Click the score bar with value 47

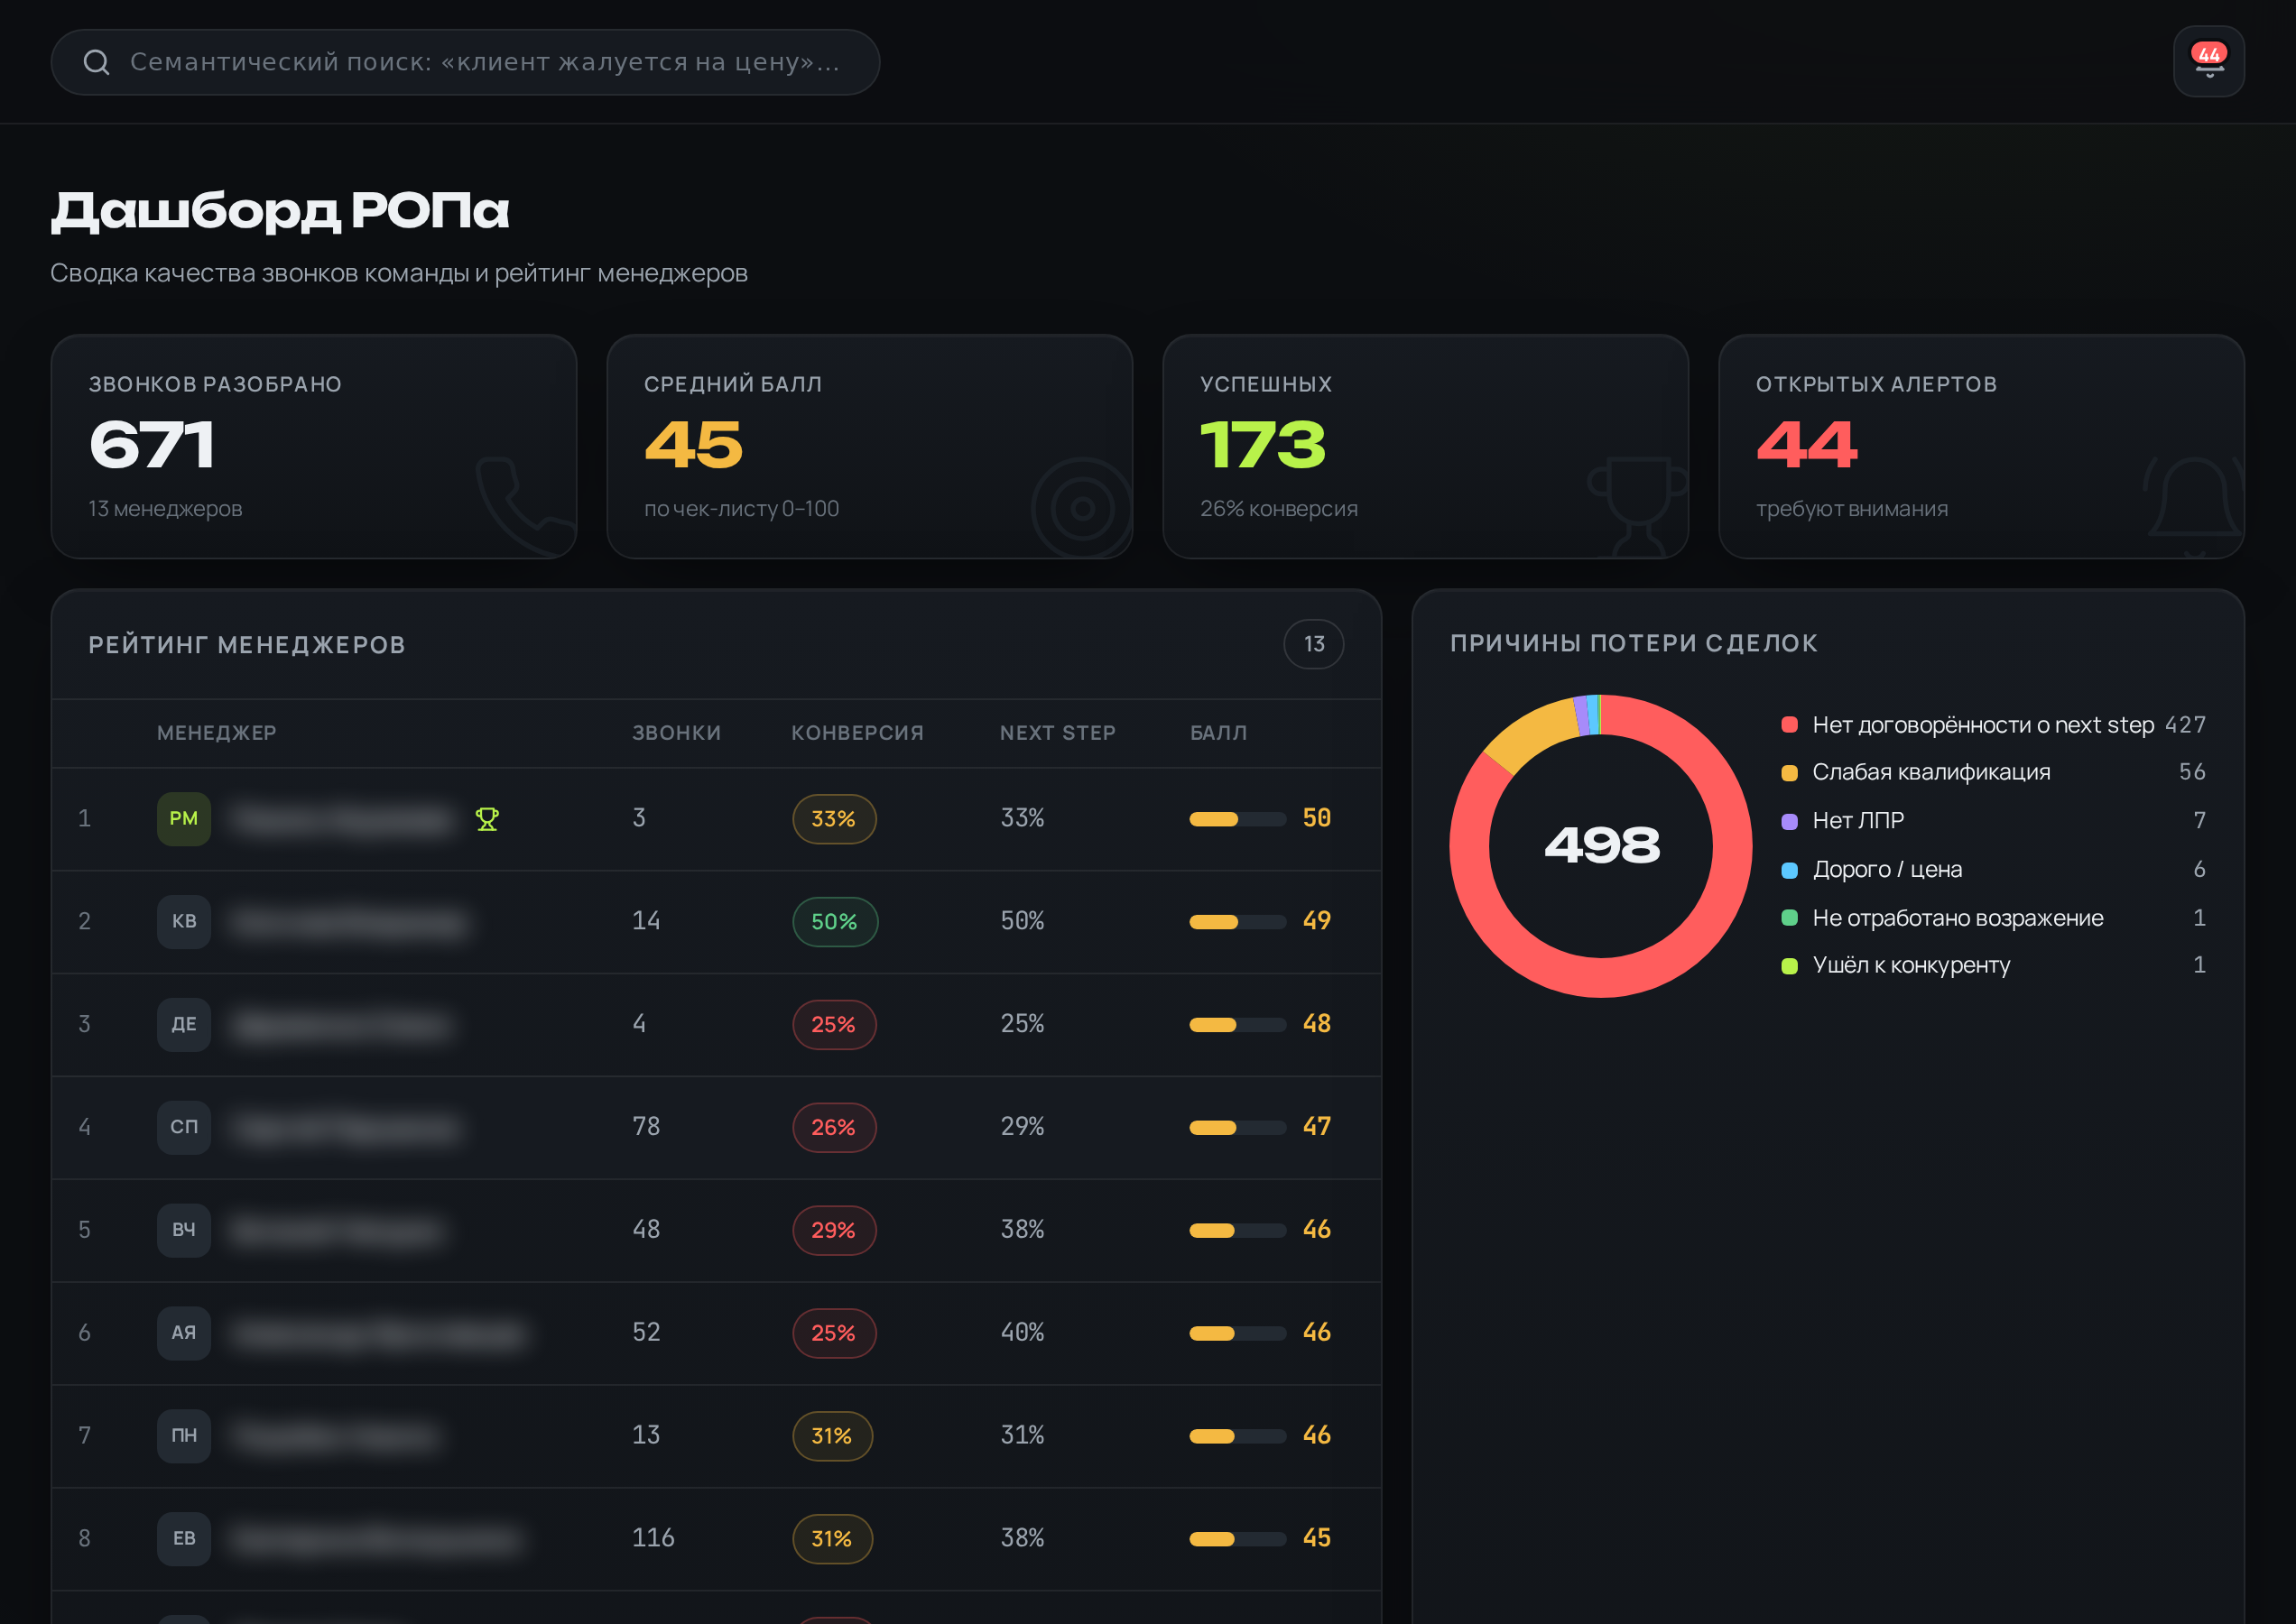(x=1237, y=1128)
